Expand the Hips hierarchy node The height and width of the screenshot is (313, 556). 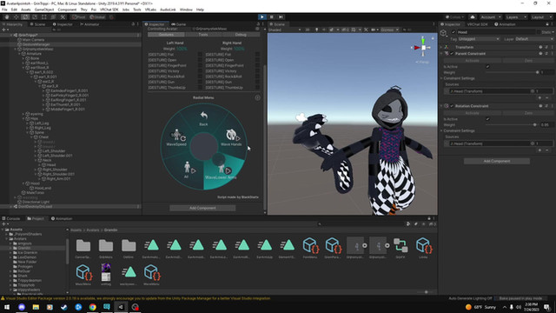[x=23, y=118]
